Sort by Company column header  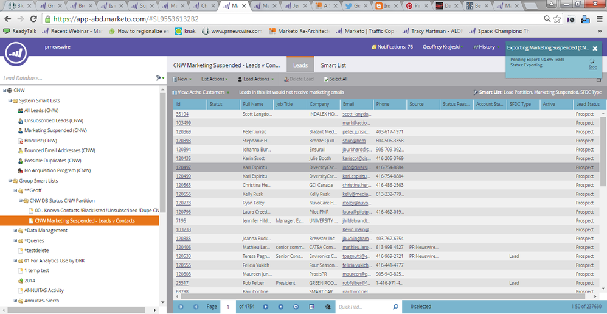(323, 104)
